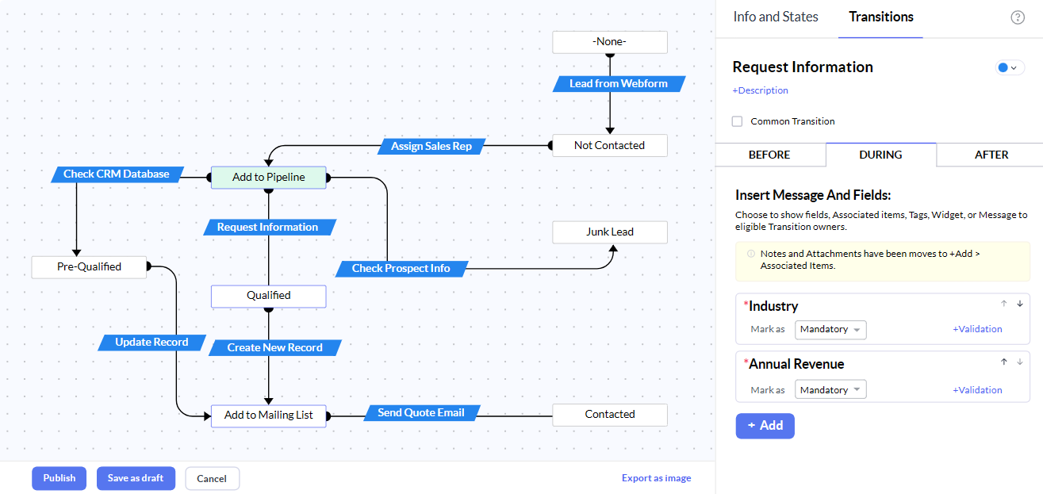Move Annual Revenue field down with arrow
The height and width of the screenshot is (494, 1043).
coord(1020,362)
